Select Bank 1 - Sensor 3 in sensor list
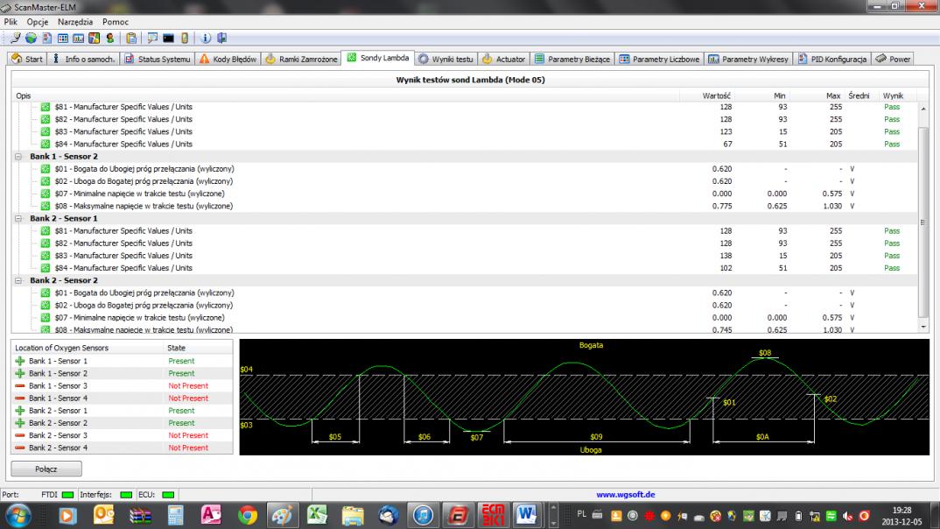Viewport: 940px width, 529px height. tap(58, 386)
